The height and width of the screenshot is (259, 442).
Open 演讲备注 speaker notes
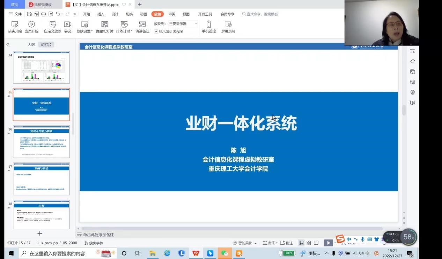click(x=142, y=27)
